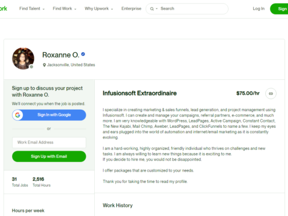
Task: Click the Upwork logo
Action: (x=4, y=8)
